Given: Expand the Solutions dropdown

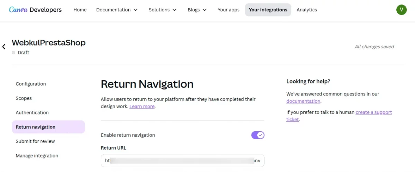Looking at the screenshot, I should pyautogui.click(x=163, y=10).
